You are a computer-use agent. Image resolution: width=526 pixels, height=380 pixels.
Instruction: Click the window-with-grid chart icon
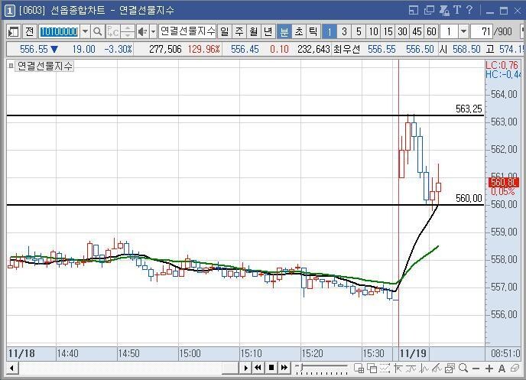359,369
